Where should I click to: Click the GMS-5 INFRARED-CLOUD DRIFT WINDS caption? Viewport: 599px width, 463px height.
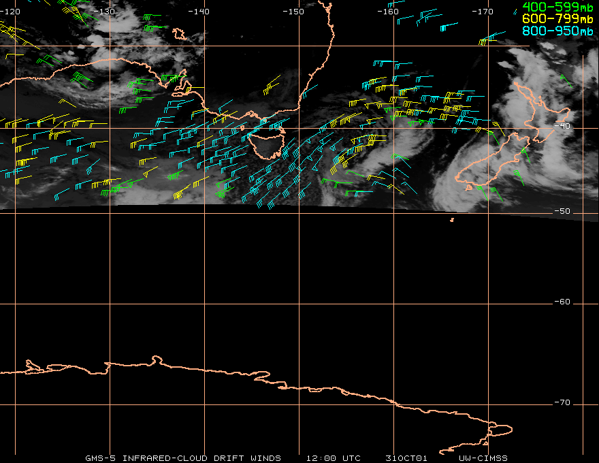[183, 458]
